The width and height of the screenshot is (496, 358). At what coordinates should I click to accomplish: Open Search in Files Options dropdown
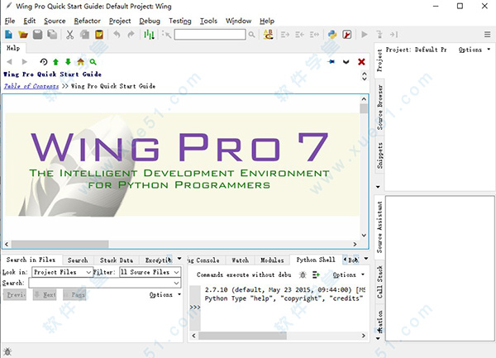click(x=165, y=294)
